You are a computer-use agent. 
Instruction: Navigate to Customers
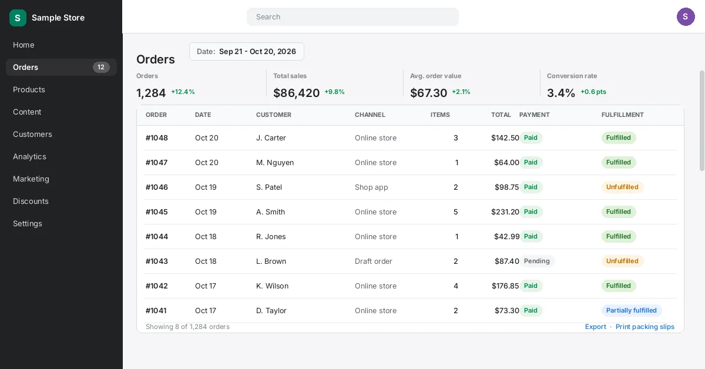tap(61, 134)
